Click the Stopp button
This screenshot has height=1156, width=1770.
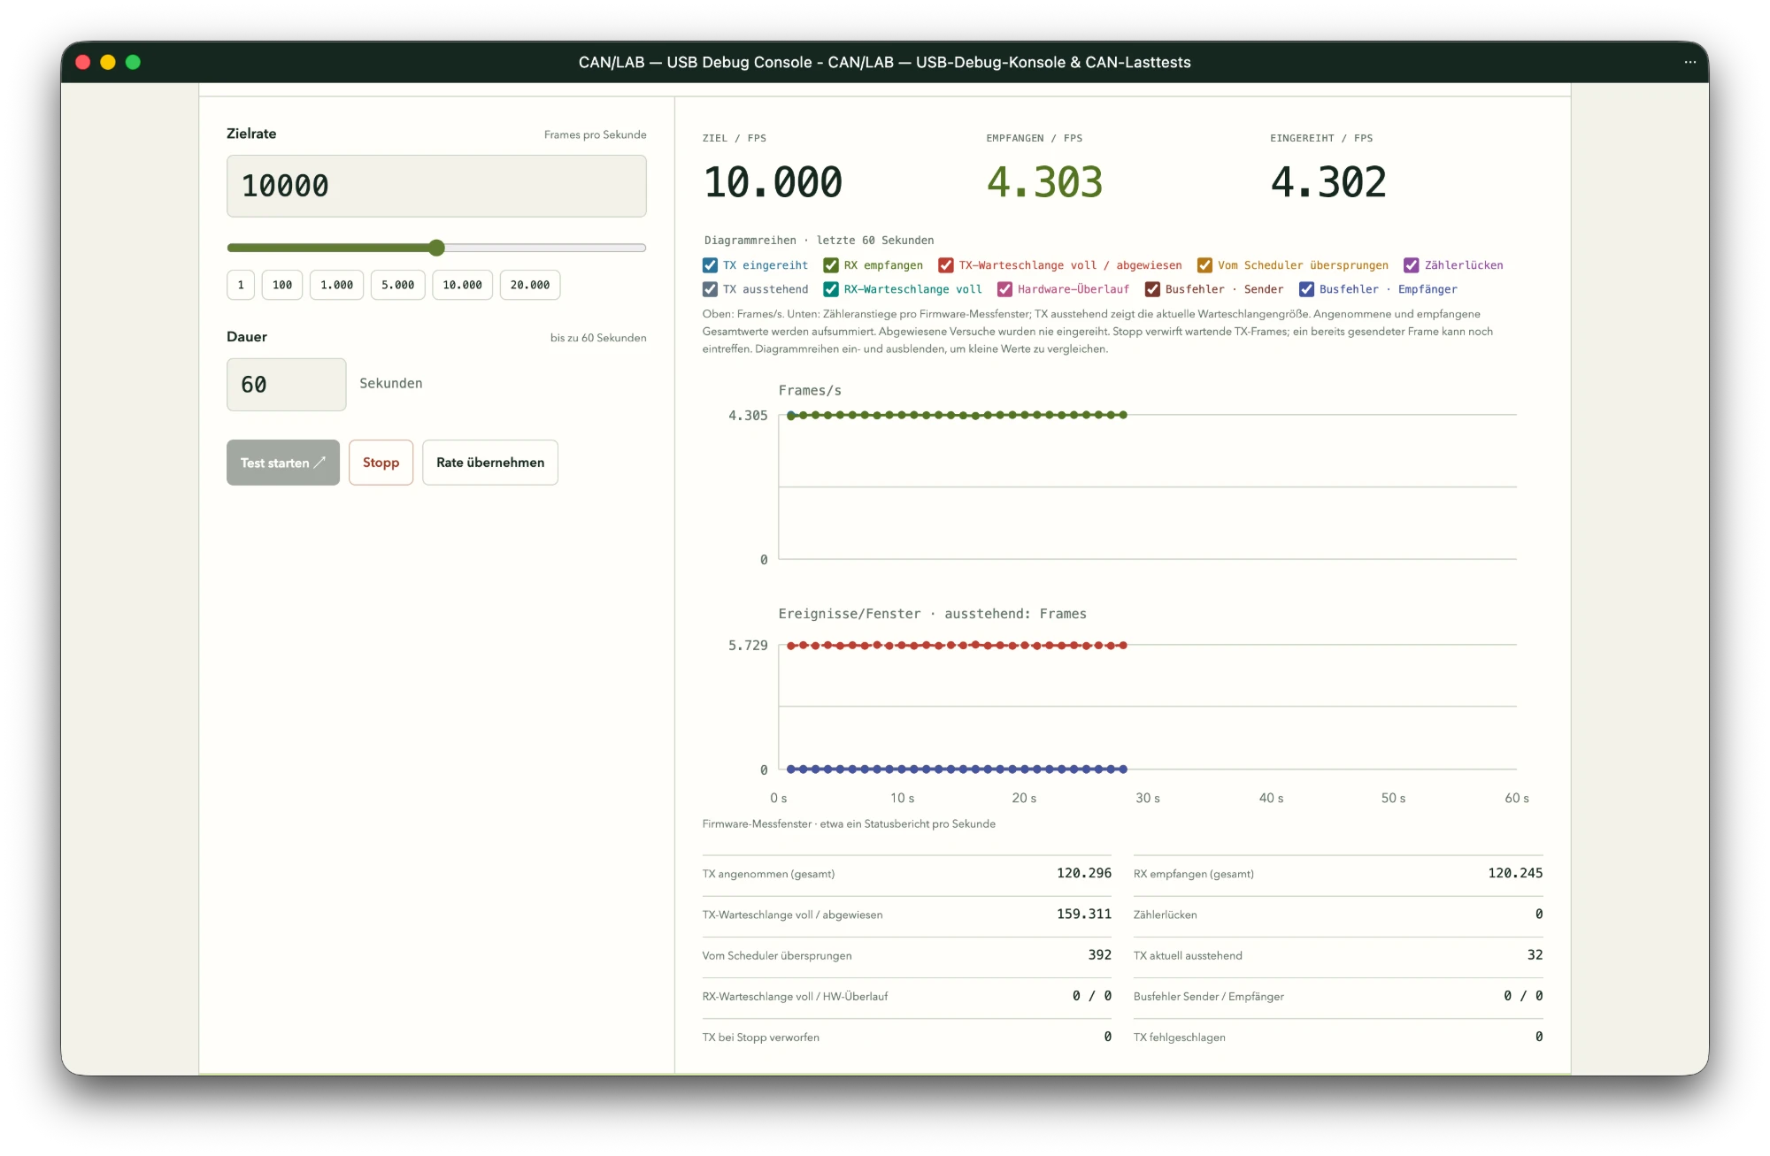click(x=381, y=463)
